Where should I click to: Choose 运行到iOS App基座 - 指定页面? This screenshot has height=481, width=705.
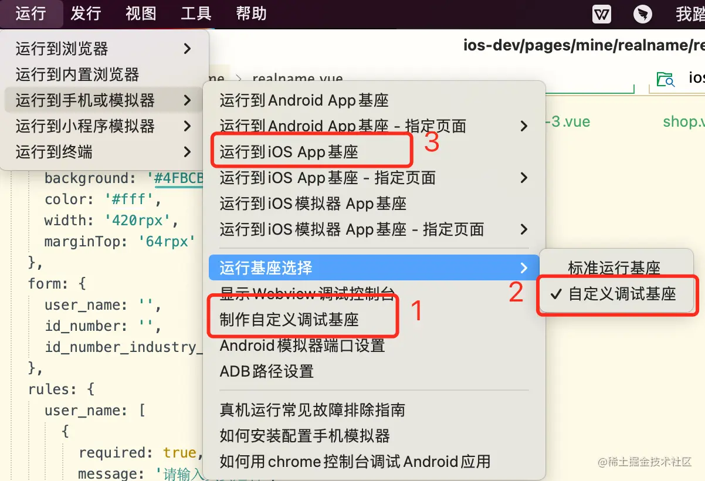pos(374,178)
